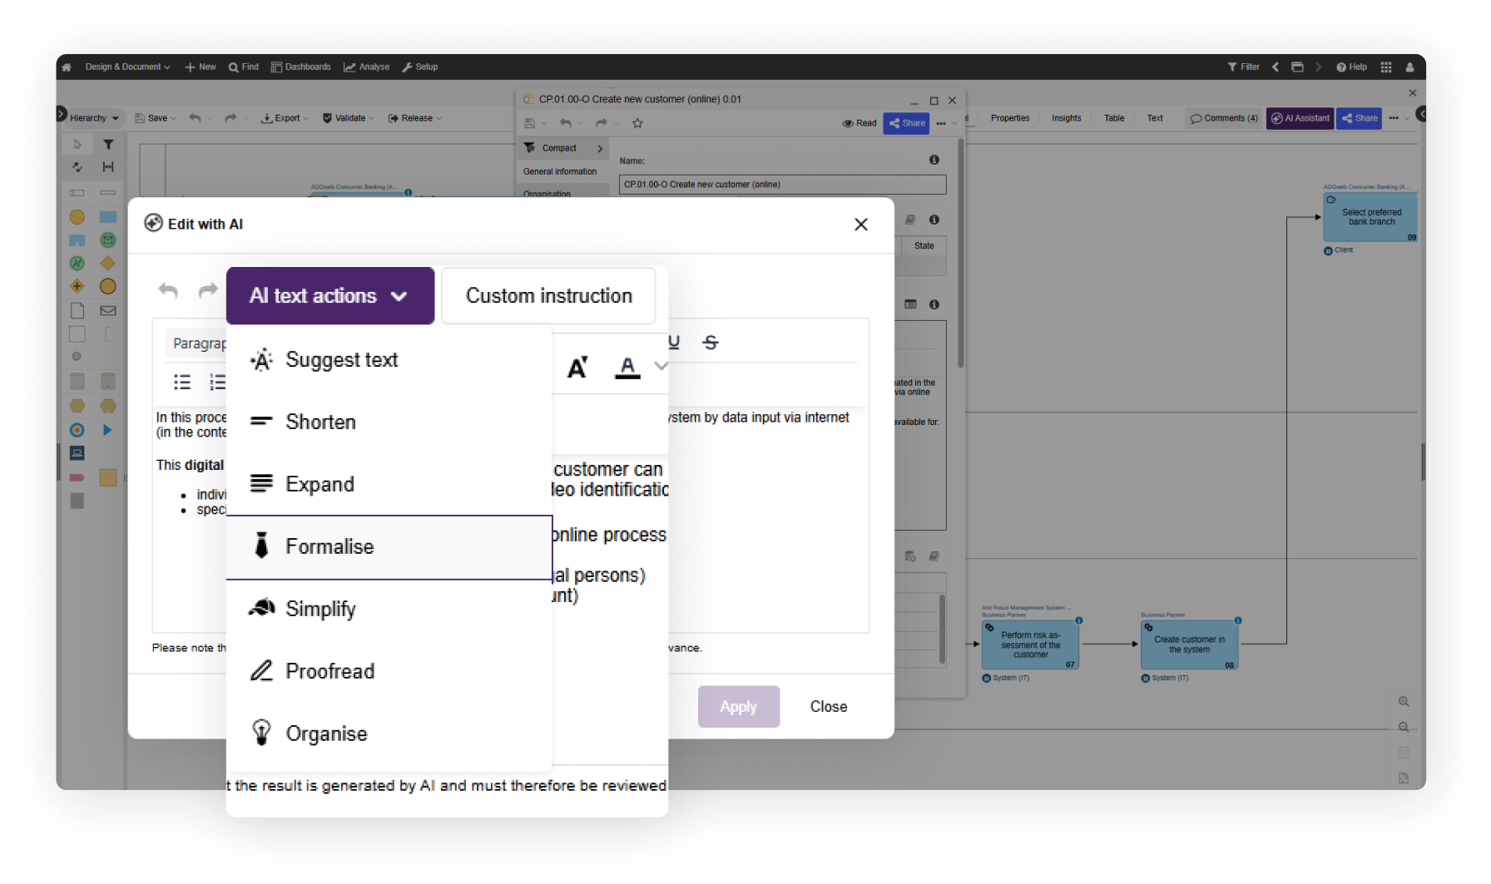Choose Formalise from AI actions
This screenshot has width=1491, height=884.
[x=389, y=547]
